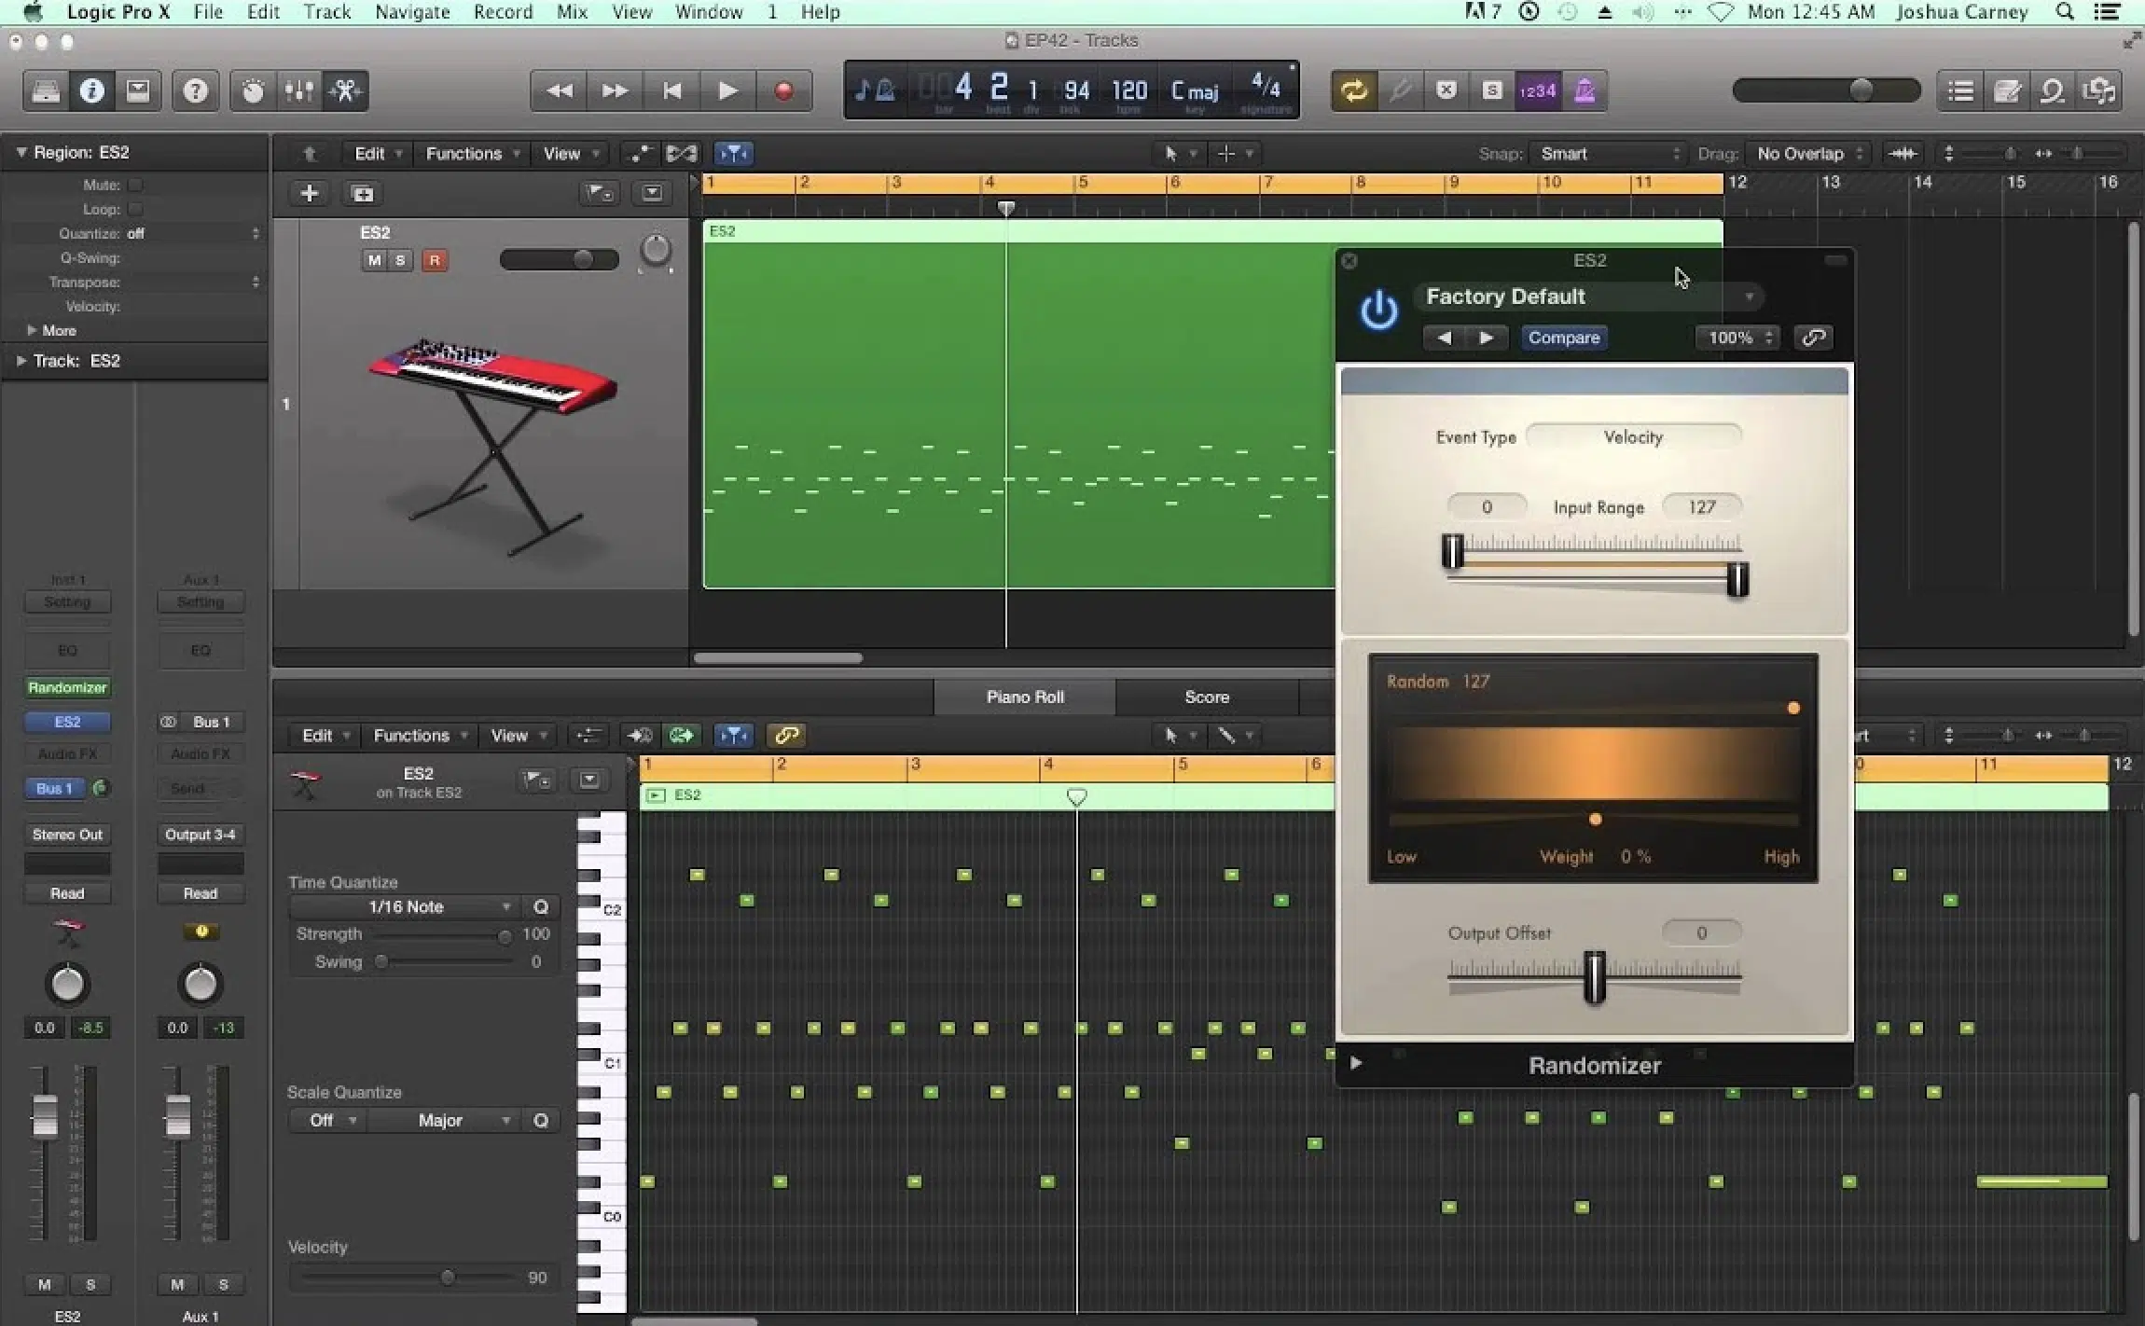
Task: Adjust the Random Weight slider dot
Action: [1595, 819]
